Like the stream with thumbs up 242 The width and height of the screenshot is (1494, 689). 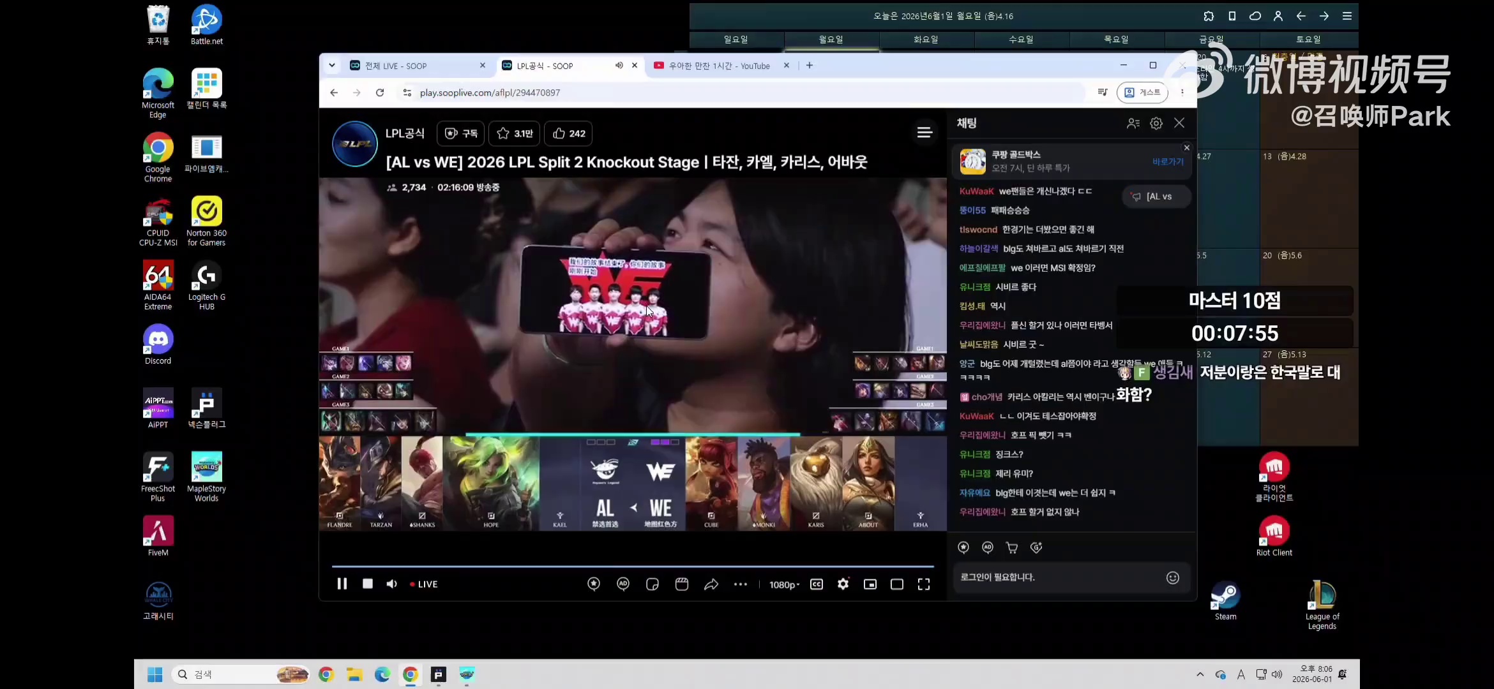coord(569,133)
